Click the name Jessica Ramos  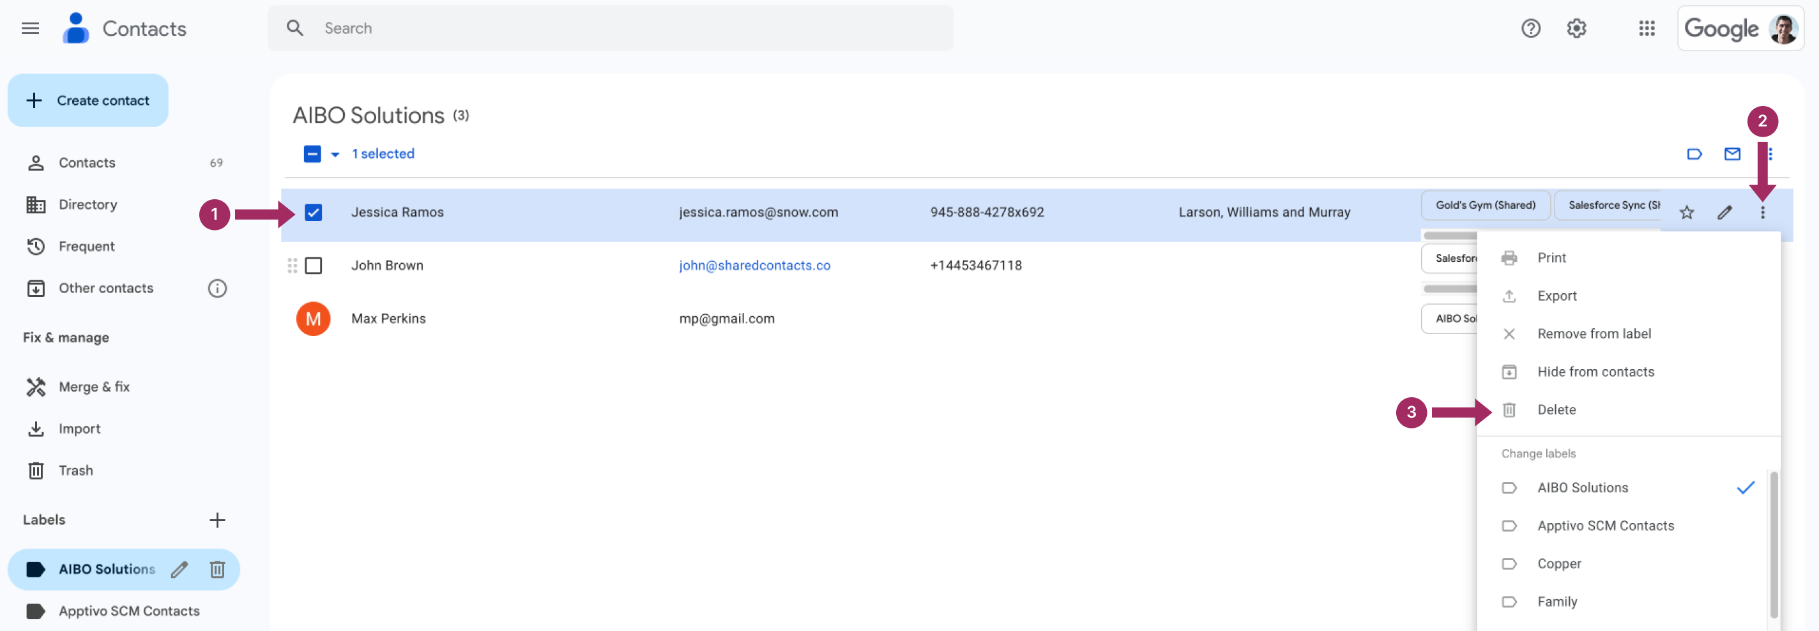pos(397,213)
